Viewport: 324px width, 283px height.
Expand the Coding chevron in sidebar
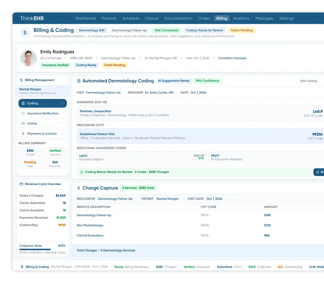tap(62, 103)
